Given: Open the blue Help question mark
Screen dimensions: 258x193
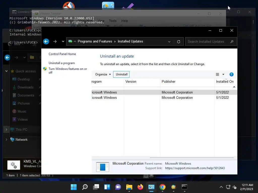Looking at the screenshot, I should click(x=231, y=74).
